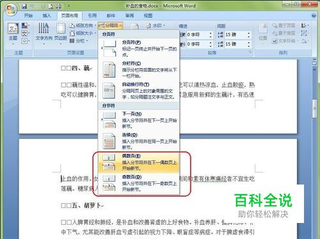Open the 页边距 margins menu
This screenshot has width=320, height=239.
[61, 34]
